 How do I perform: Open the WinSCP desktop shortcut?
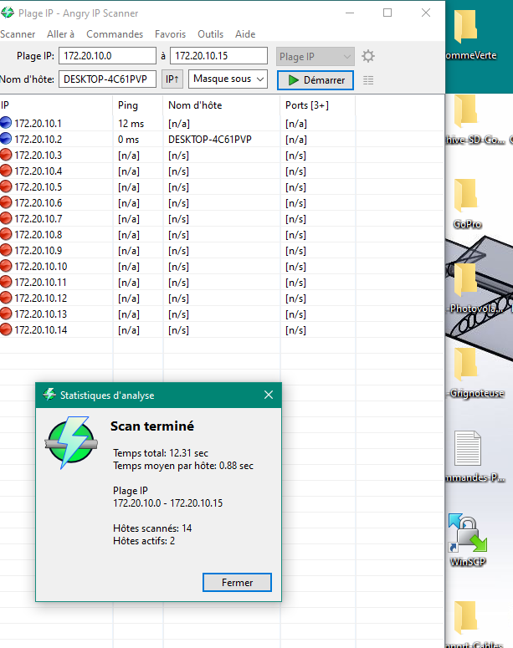468,539
